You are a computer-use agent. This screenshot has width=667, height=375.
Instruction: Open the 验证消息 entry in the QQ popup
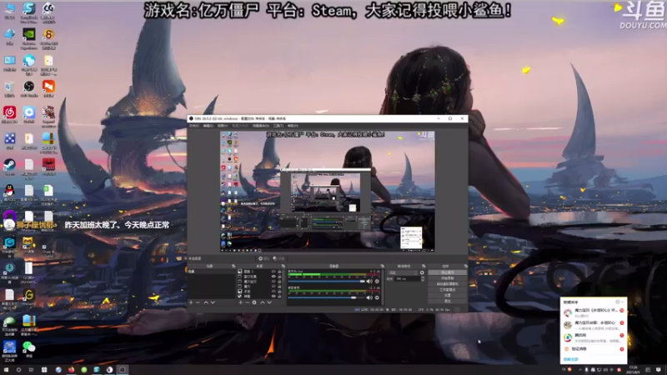pyautogui.click(x=594, y=349)
